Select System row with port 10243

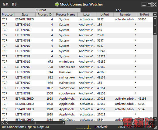coord(77,51)
